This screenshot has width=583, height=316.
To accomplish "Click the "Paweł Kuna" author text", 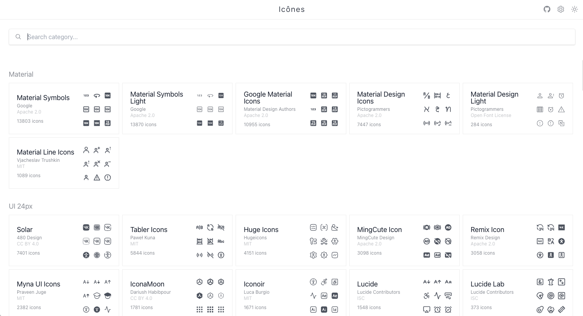I will 142,238.
